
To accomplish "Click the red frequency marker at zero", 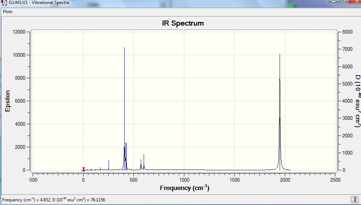I will [84, 170].
